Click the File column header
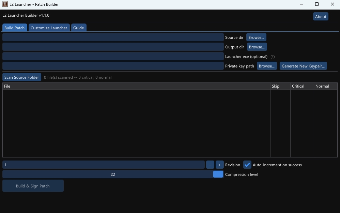340x213 pixels. tap(136, 86)
